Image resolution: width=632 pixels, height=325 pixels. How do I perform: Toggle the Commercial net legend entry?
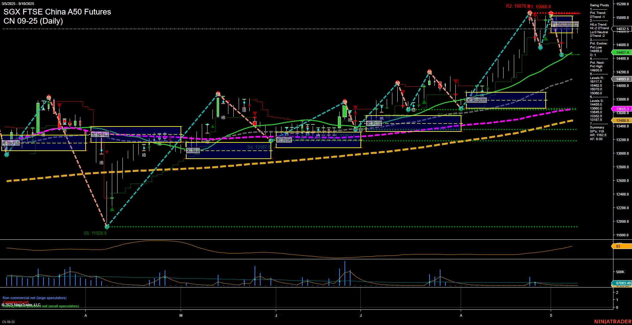(x=16, y=302)
